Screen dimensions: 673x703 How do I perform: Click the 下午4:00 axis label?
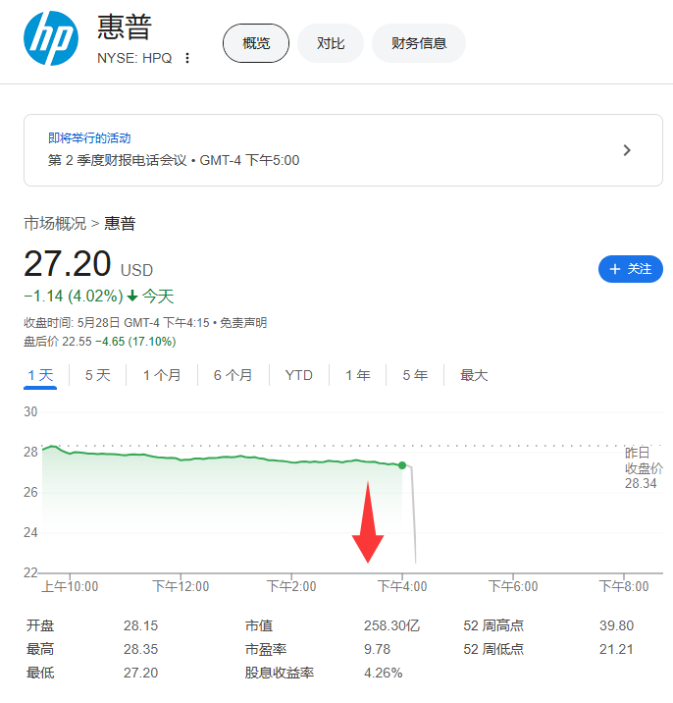402,586
